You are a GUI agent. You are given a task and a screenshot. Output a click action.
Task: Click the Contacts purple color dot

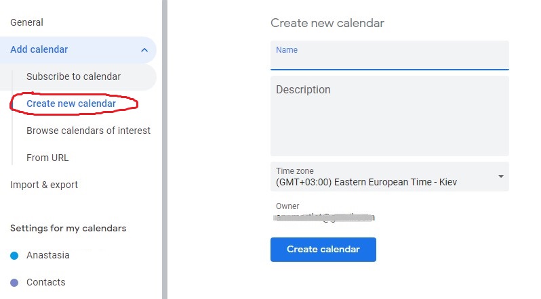pos(14,283)
